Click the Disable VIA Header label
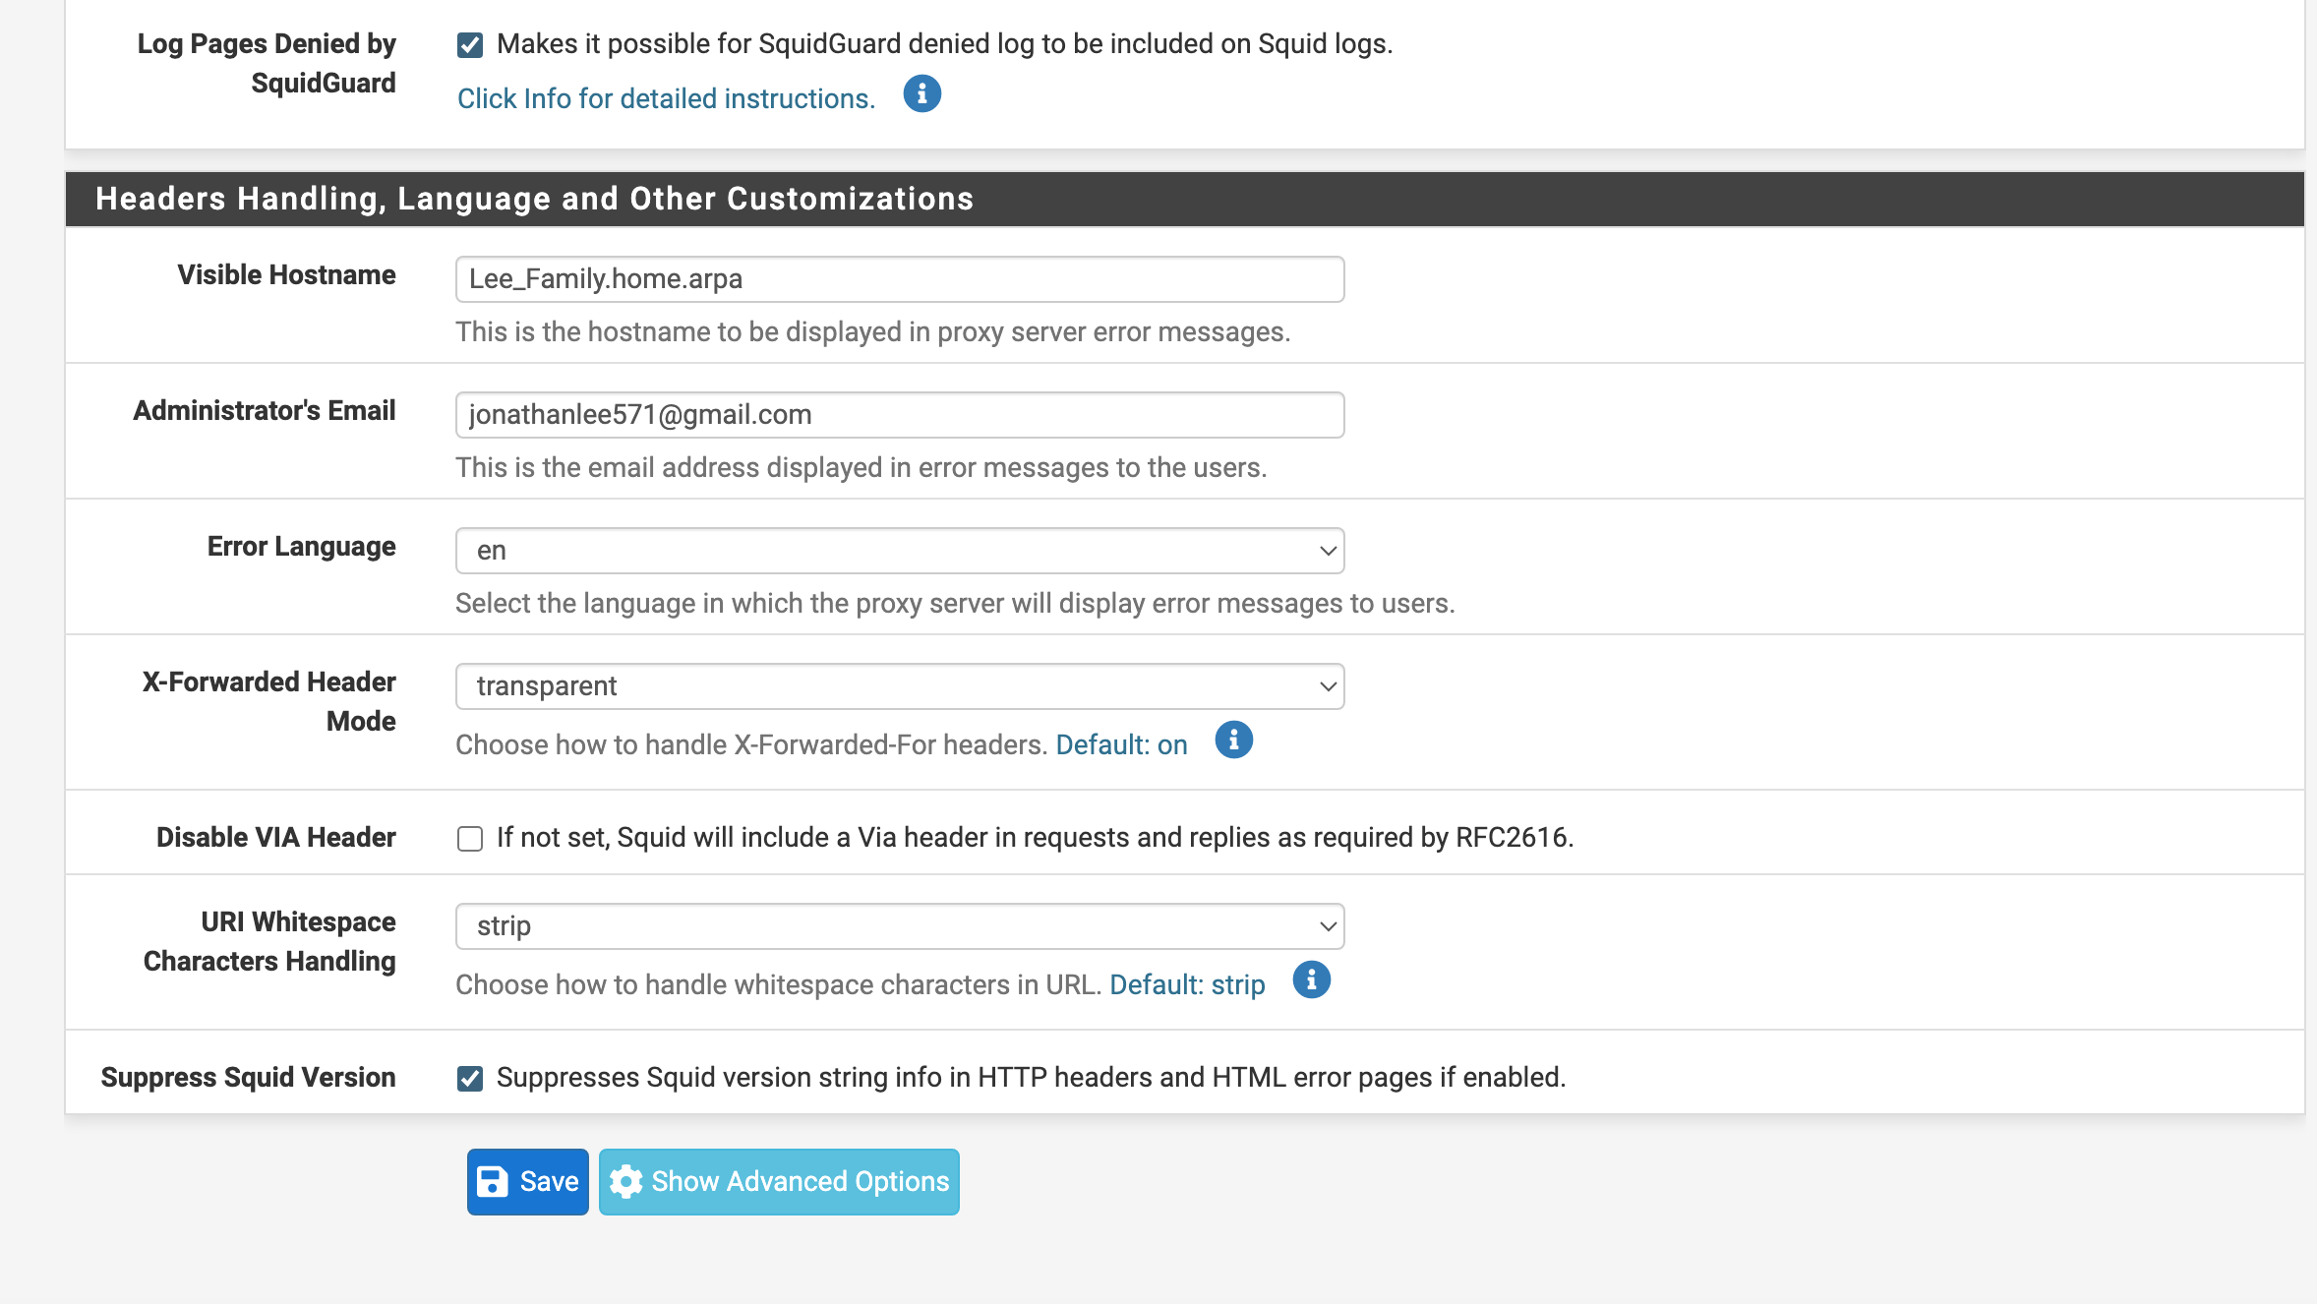This screenshot has width=2317, height=1304. [x=275, y=837]
